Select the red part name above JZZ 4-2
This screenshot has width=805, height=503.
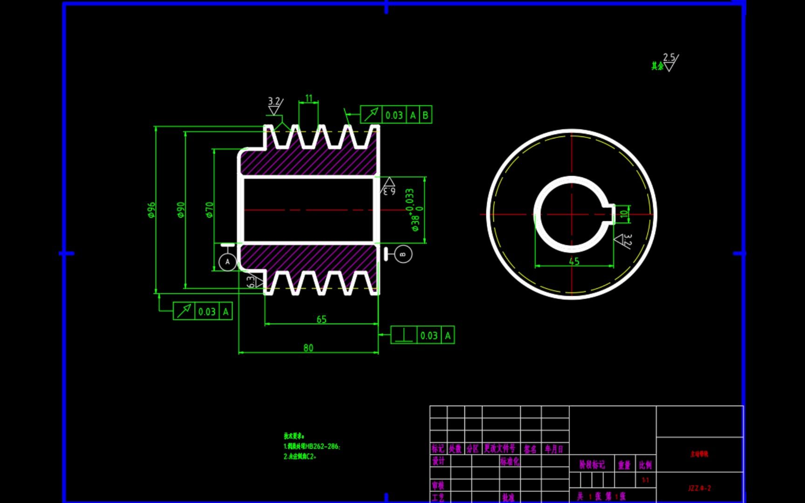[699, 454]
